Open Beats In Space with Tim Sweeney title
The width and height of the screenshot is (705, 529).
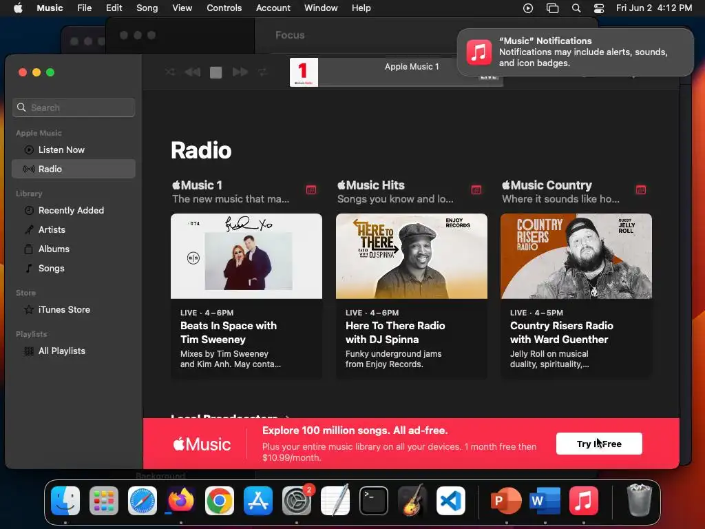tap(229, 333)
